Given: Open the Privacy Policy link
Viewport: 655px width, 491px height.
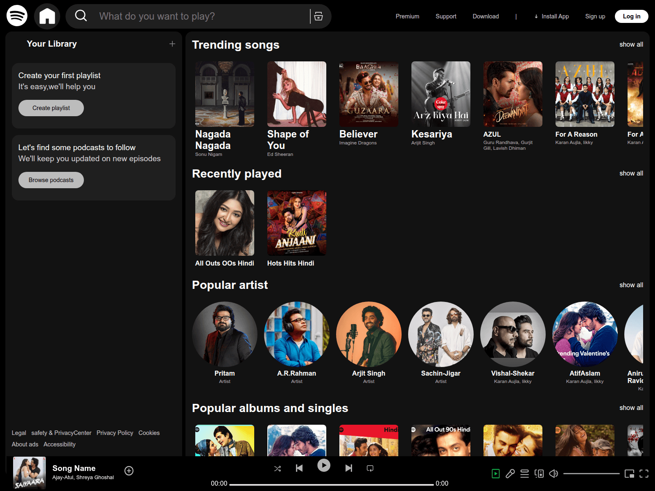Looking at the screenshot, I should [115, 433].
